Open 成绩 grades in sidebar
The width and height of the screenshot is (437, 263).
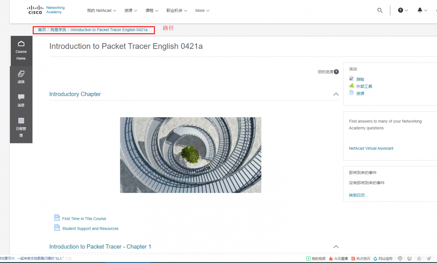21,77
